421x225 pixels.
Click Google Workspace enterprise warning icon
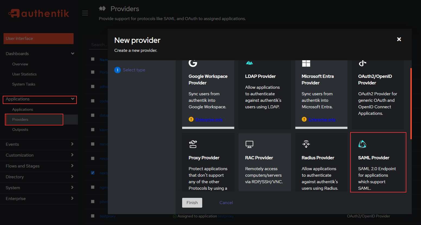tap(191, 119)
